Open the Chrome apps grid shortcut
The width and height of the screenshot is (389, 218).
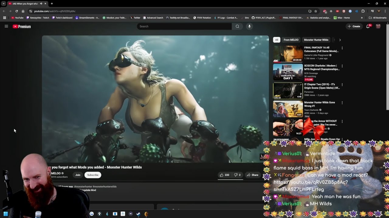click(5, 18)
